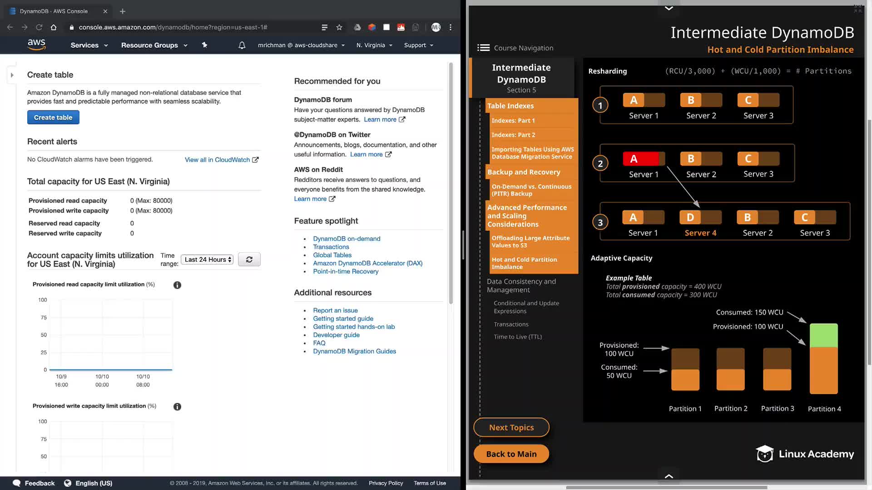Click the Course Navigation hamburger icon

483,48
